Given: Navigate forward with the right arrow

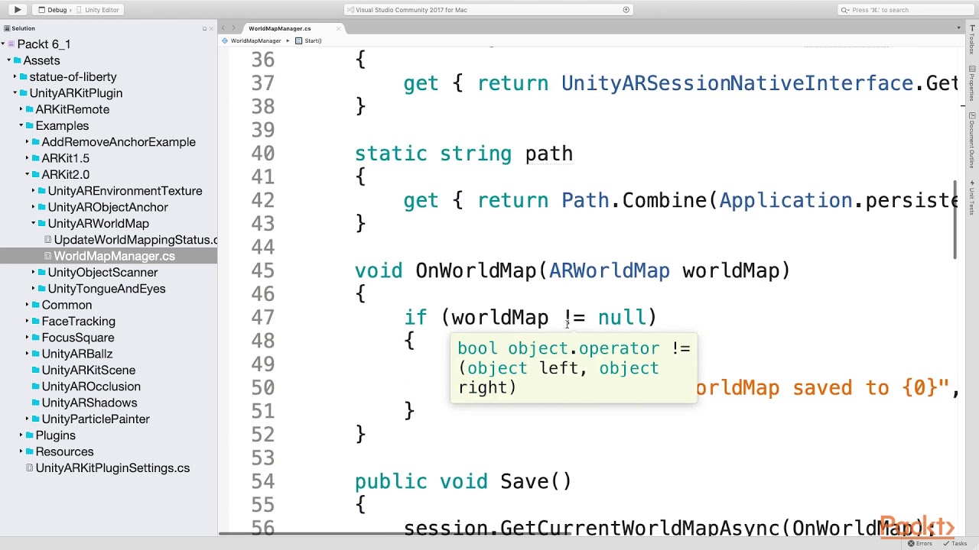Looking at the screenshot, I should [x=234, y=28].
